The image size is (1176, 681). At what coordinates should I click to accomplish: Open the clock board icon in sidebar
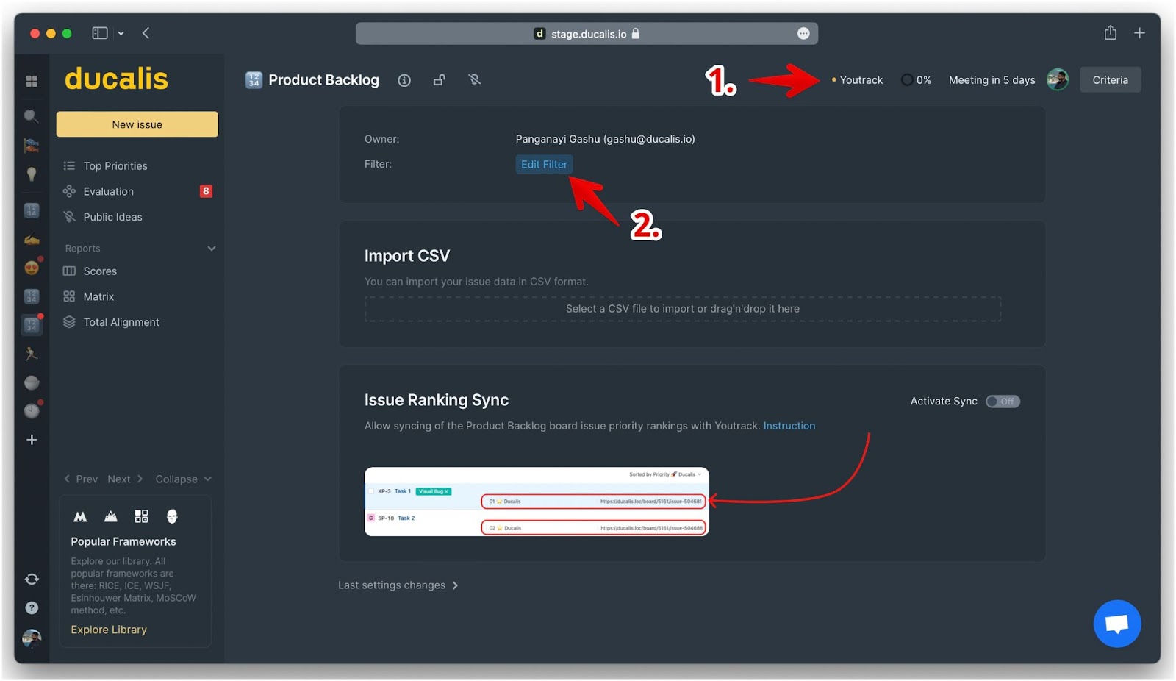32,410
